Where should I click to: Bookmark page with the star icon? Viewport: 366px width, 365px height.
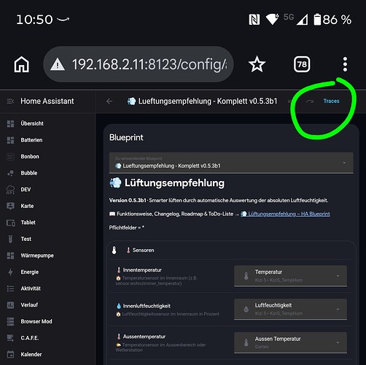[x=257, y=64]
